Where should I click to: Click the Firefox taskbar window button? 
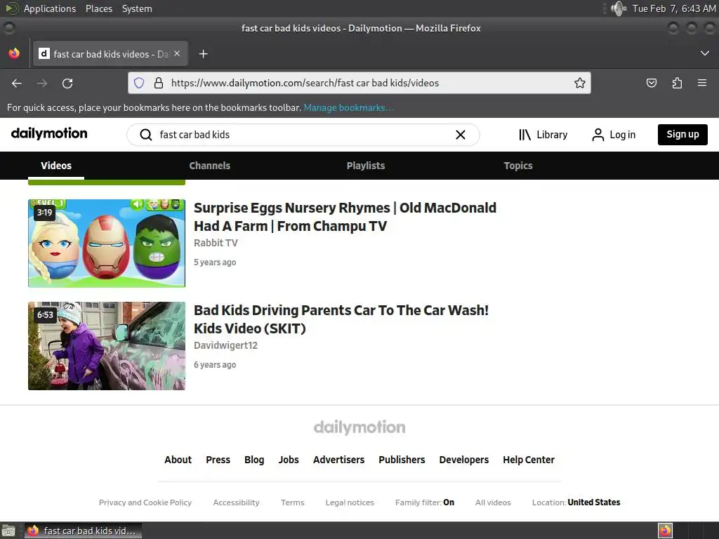coord(83,531)
